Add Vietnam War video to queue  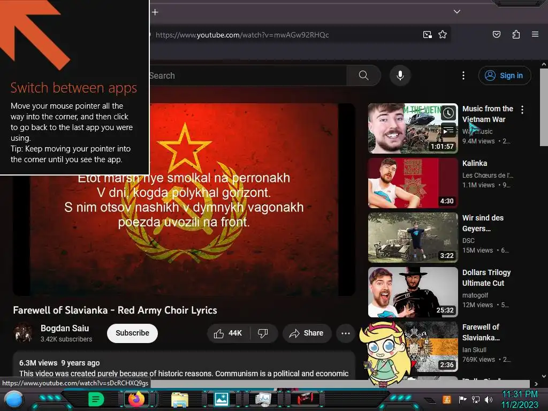448,131
